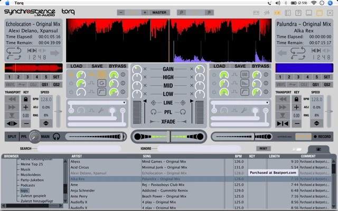Toggle SPLIT headphone mode
The width and height of the screenshot is (338, 211).
[x=12, y=136]
